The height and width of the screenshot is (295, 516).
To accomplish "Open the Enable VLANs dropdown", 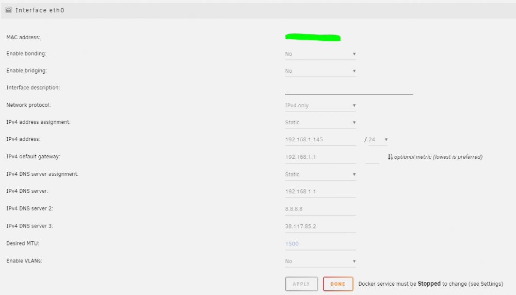I will click(320, 261).
